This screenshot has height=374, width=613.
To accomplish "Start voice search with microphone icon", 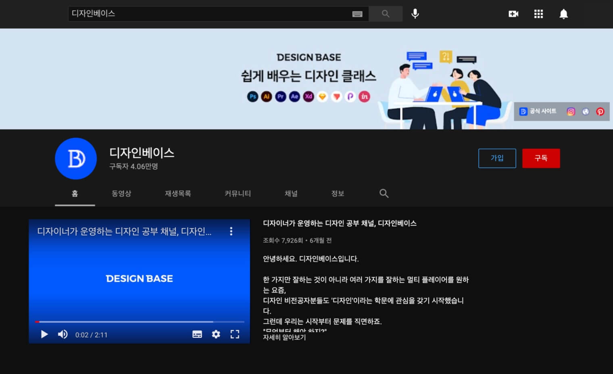I will (x=415, y=14).
